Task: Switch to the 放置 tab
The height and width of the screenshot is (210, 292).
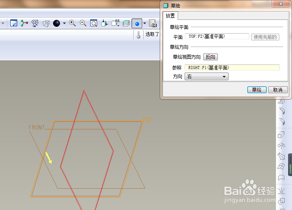Action: (x=170, y=16)
